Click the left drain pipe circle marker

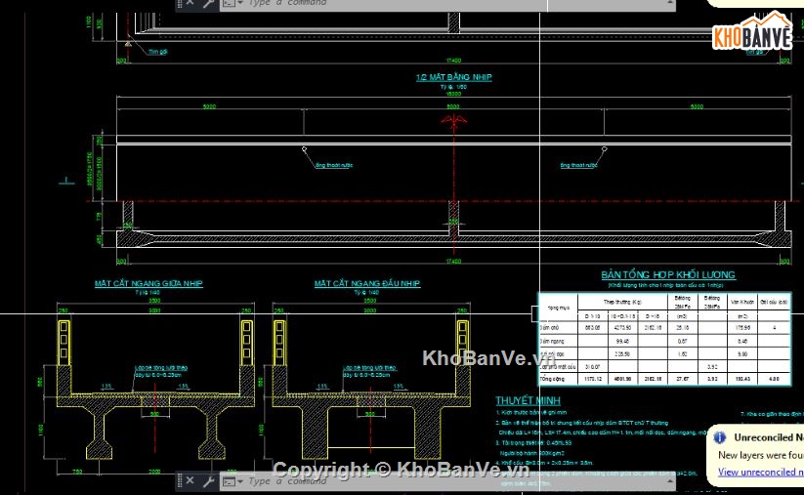click(x=304, y=149)
